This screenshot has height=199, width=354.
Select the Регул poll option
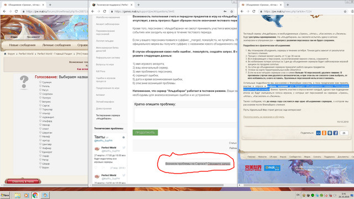pos(40,90)
